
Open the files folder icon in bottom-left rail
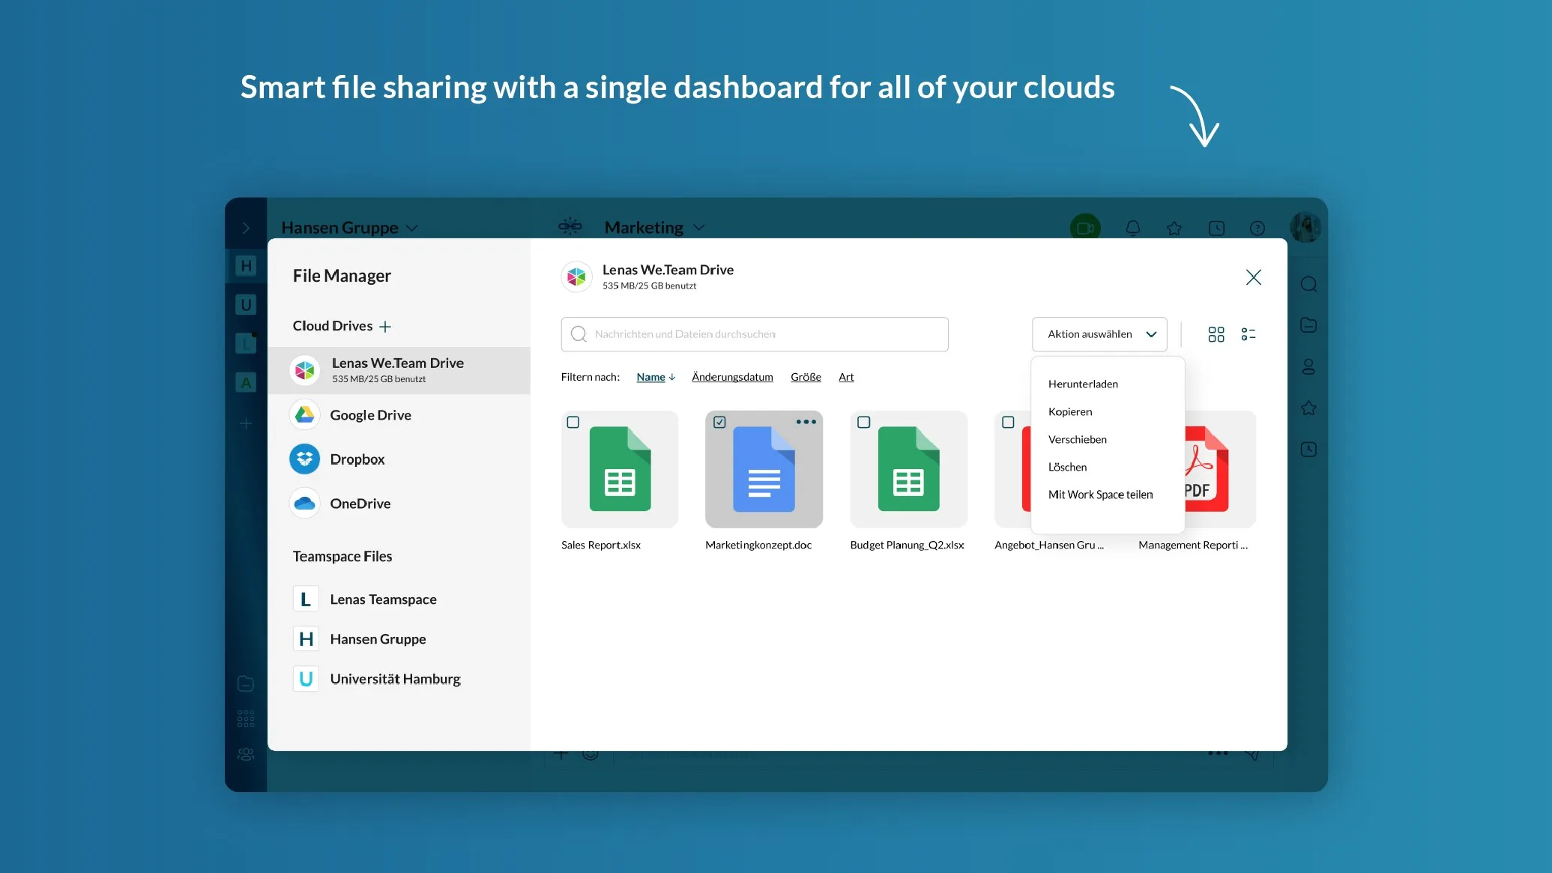point(246,683)
